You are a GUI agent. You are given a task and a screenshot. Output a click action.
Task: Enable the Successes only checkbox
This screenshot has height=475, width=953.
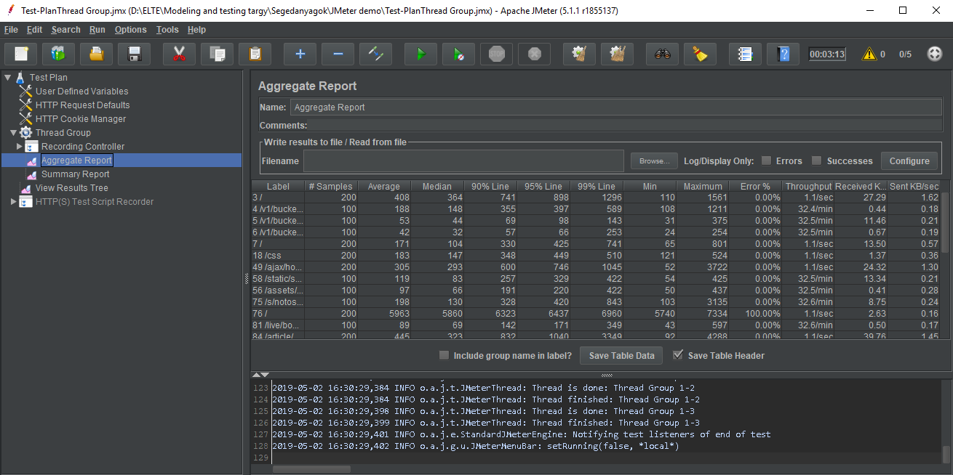coord(816,161)
